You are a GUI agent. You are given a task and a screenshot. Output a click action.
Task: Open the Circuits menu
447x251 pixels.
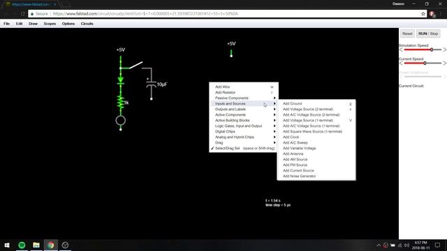click(87, 24)
